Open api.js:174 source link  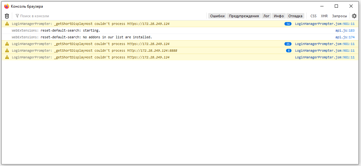coord(345,37)
